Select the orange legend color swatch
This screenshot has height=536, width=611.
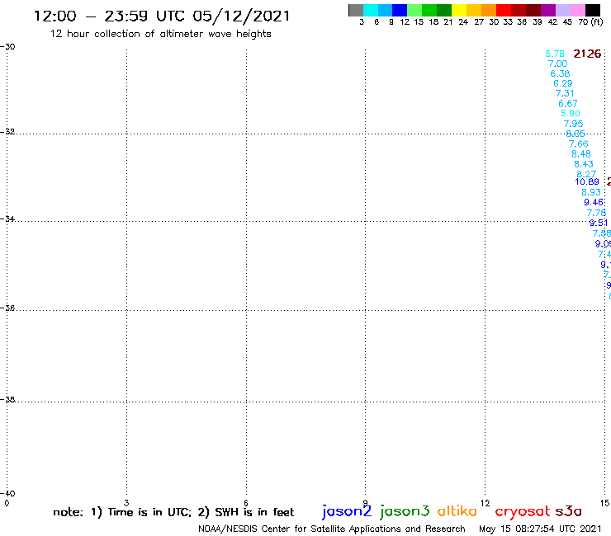[488, 10]
